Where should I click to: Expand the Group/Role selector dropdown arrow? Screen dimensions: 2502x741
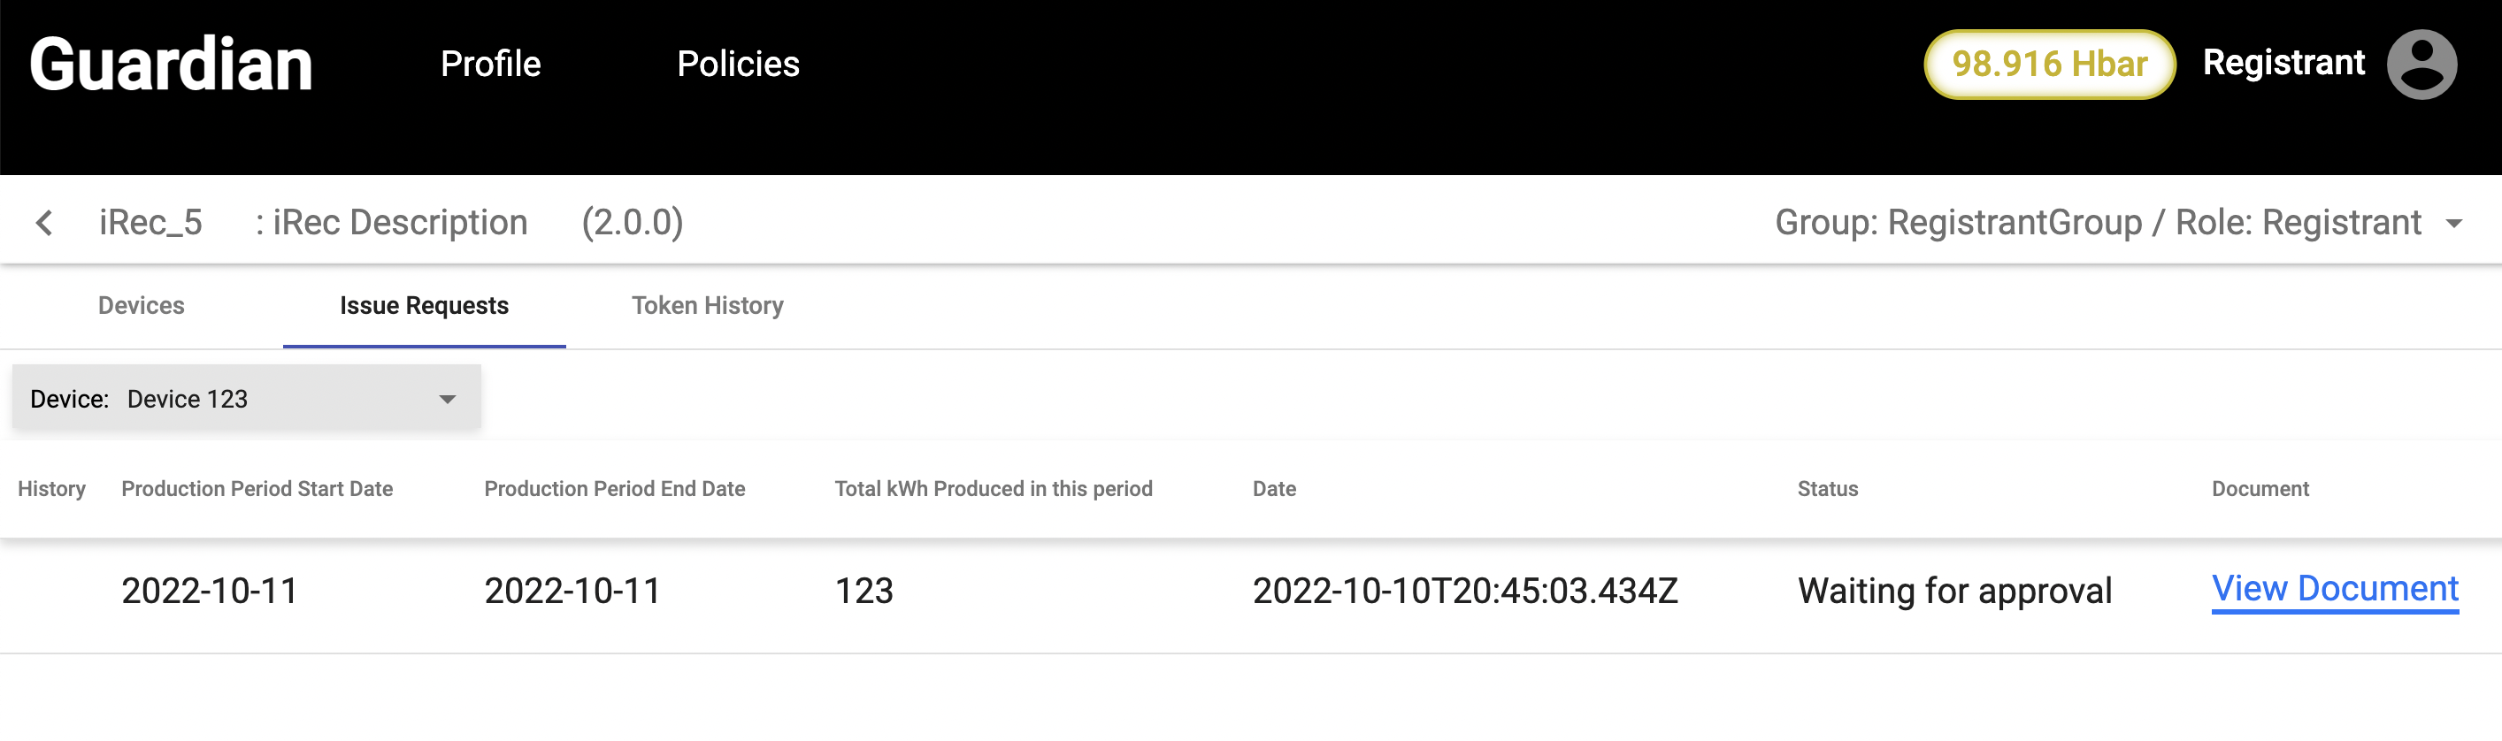(2453, 224)
